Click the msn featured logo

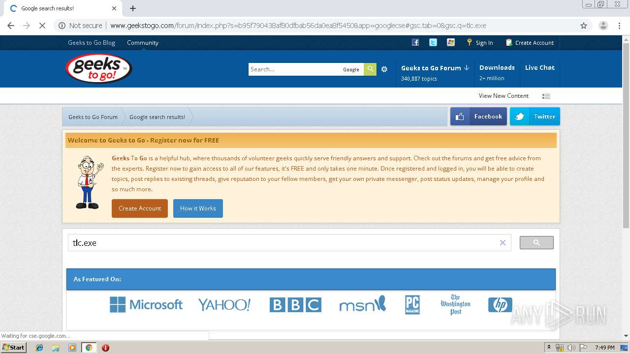click(363, 304)
